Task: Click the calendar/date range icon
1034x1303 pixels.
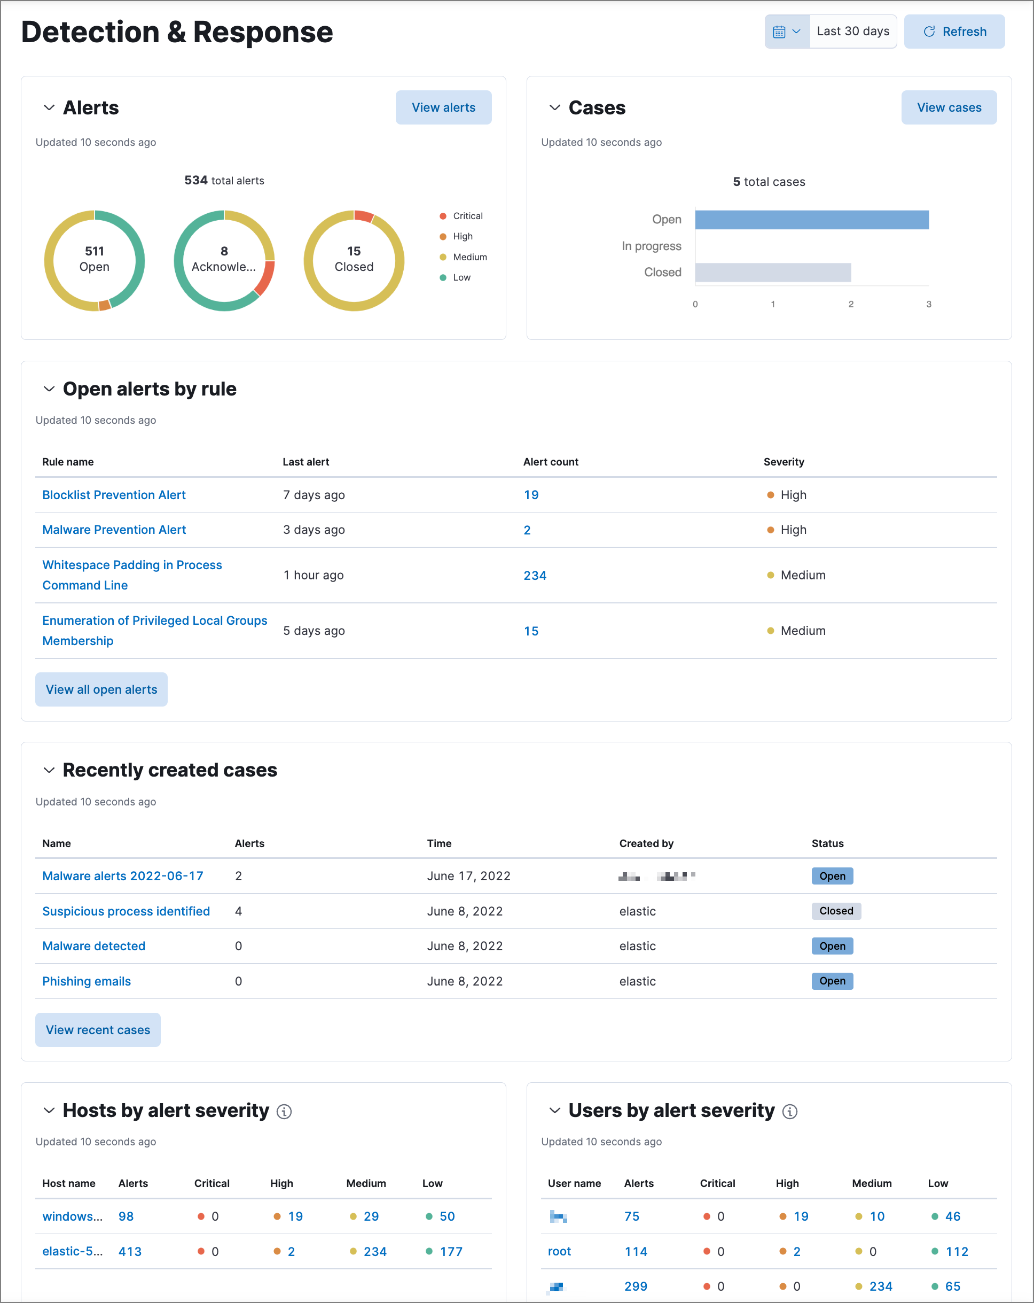Action: (x=778, y=32)
